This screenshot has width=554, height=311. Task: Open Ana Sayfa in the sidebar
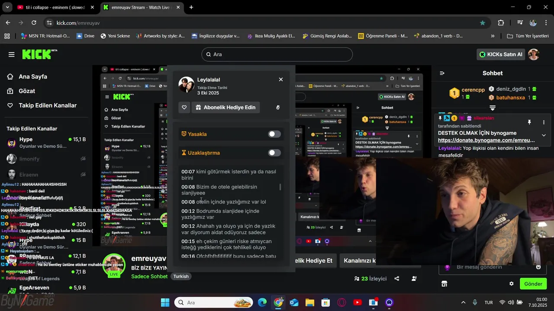33,76
